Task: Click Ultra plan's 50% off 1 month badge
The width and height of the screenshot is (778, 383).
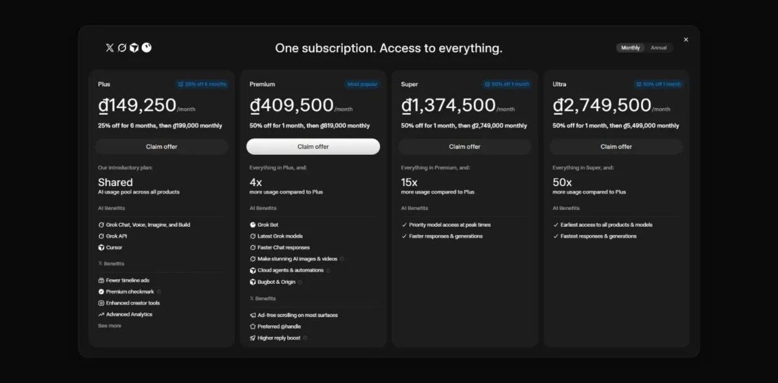Action: [x=658, y=84]
